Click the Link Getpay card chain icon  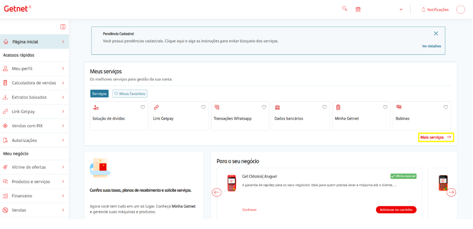pyautogui.click(x=156, y=107)
